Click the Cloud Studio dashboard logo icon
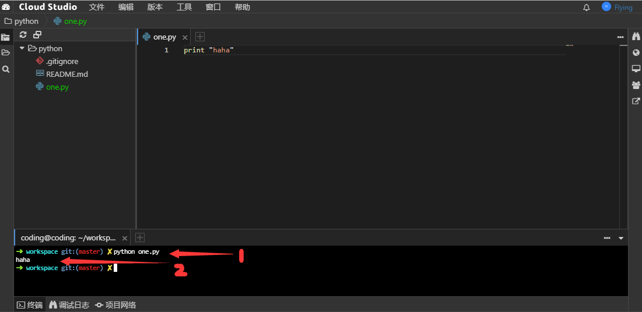This screenshot has height=312, width=642. 6,7
